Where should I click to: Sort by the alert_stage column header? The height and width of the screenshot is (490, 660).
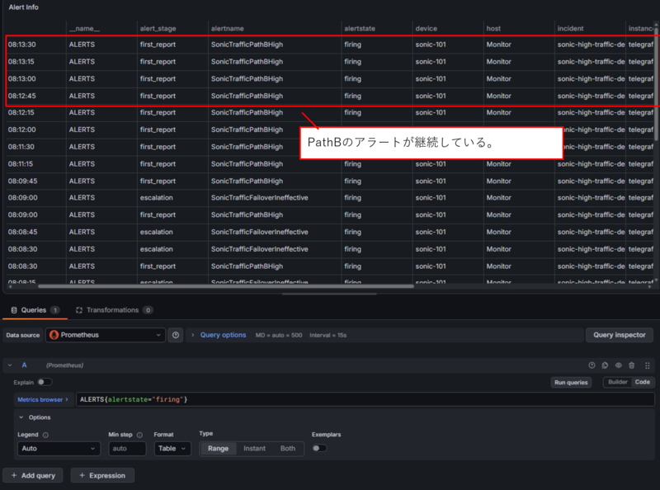[x=158, y=29]
